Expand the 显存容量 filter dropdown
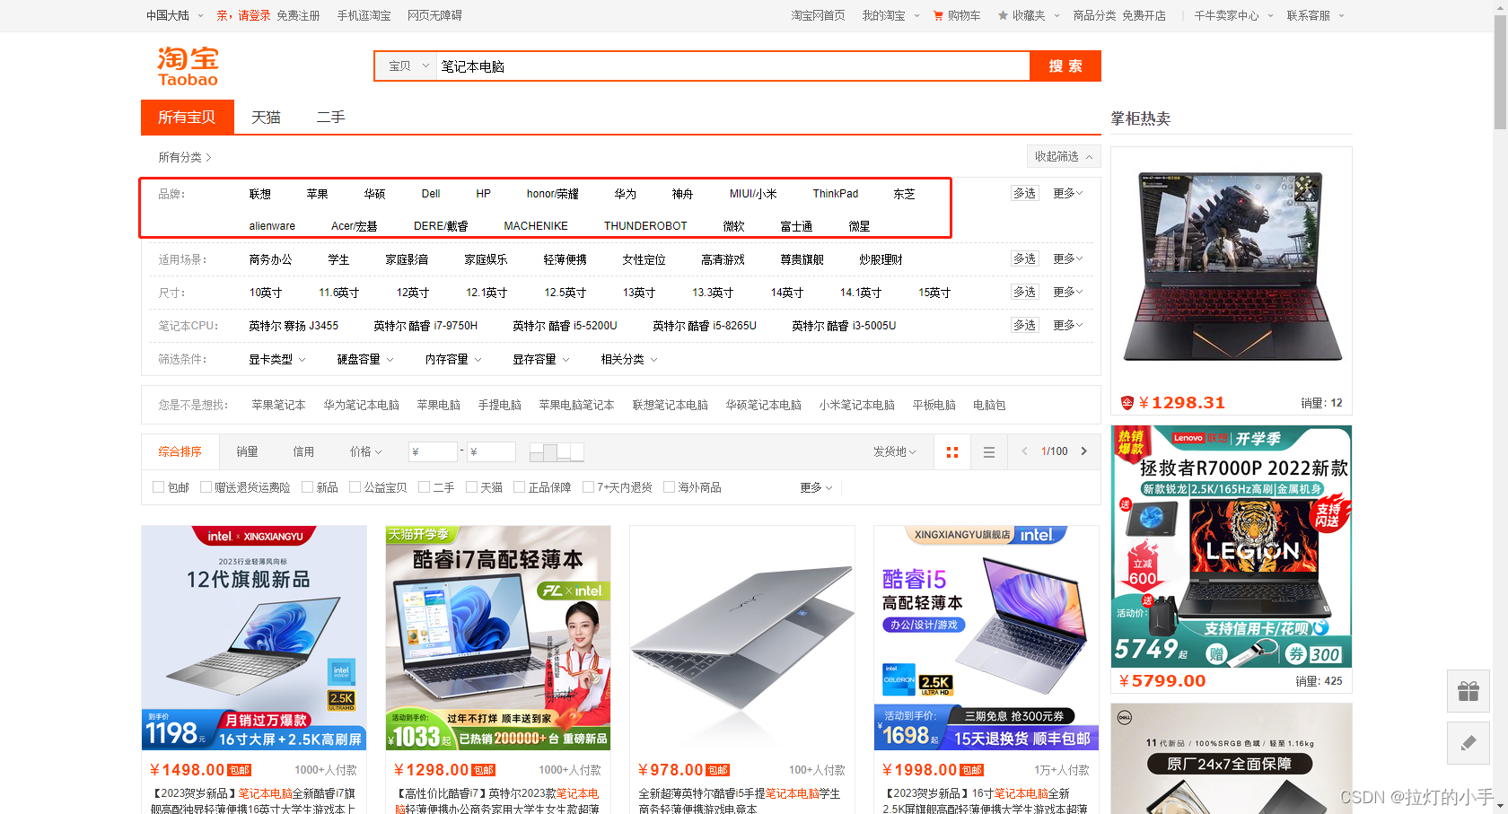1508x814 pixels. (x=541, y=359)
